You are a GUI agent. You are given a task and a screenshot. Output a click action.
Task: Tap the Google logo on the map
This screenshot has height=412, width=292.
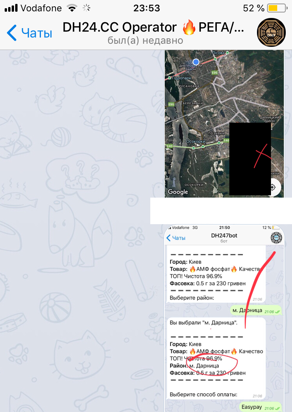pyautogui.click(x=178, y=192)
